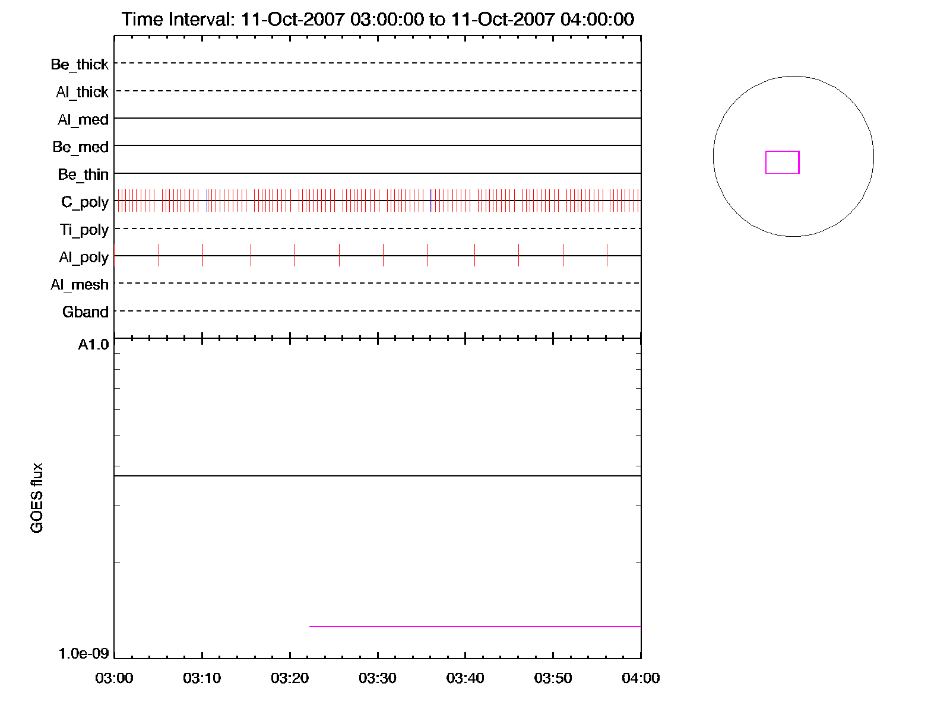Click the A1.0 flux level label
The height and width of the screenshot is (712, 950).
(x=93, y=345)
